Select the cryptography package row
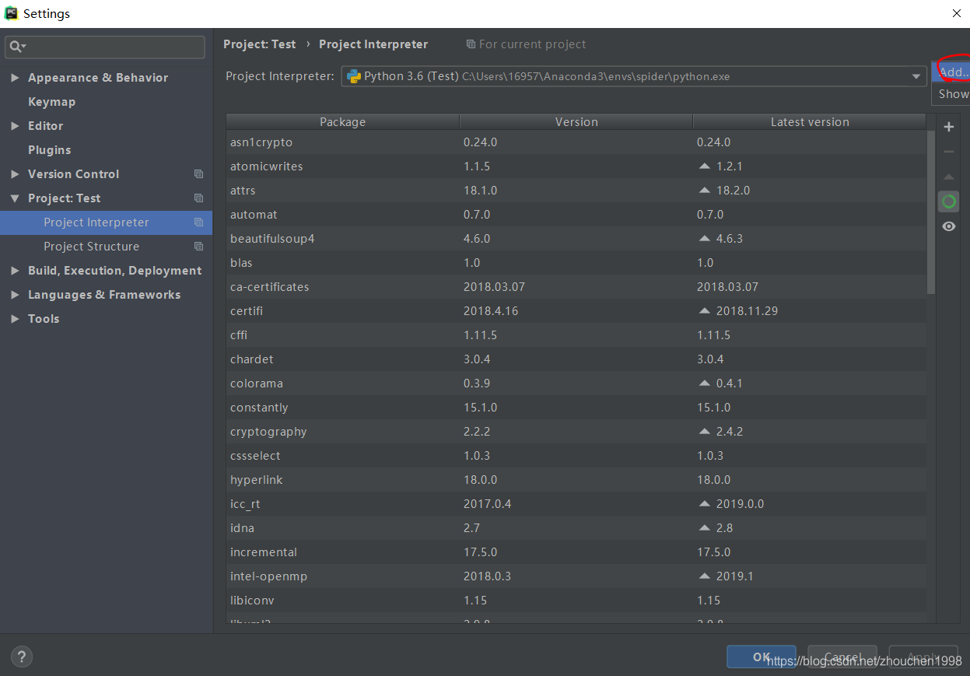 (576, 432)
